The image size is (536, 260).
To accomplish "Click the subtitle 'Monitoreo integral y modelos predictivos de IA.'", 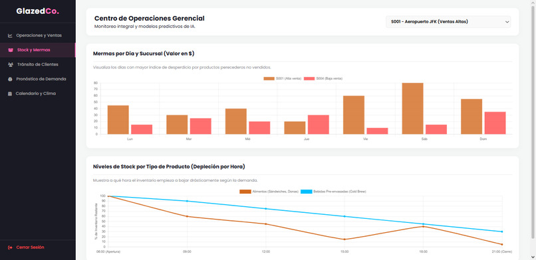I will [145, 27].
